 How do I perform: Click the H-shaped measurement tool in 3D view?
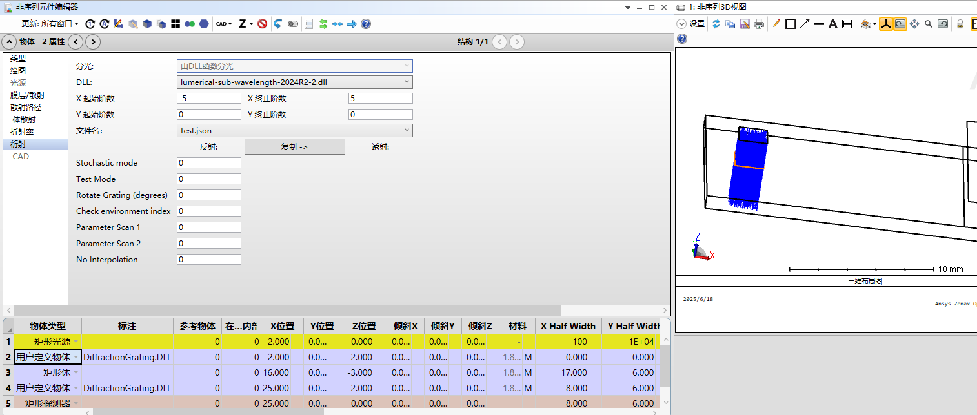pyautogui.click(x=847, y=24)
